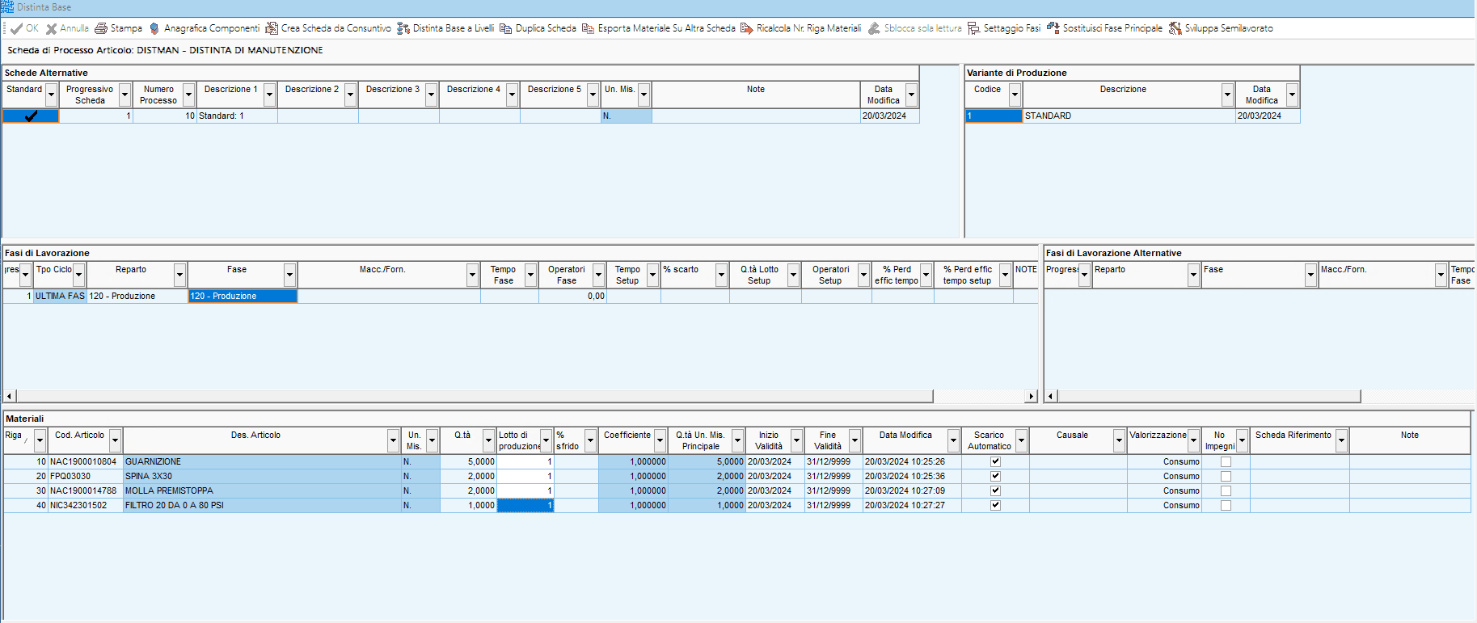Toggle Scarico Automatico for SPINA 3X30 row
The height and width of the screenshot is (623, 1477).
point(995,476)
